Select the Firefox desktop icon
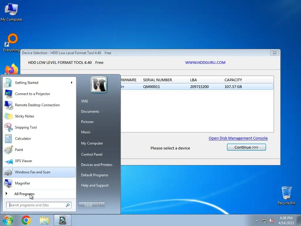Image resolution: width=301 pixels, height=226 pixels. coord(11,69)
